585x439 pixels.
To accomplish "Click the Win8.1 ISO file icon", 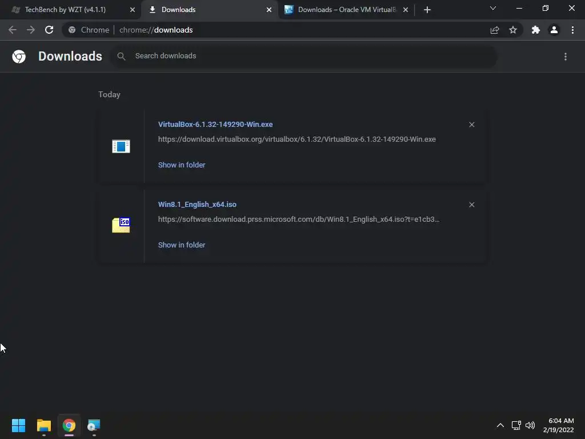I will pos(121,225).
